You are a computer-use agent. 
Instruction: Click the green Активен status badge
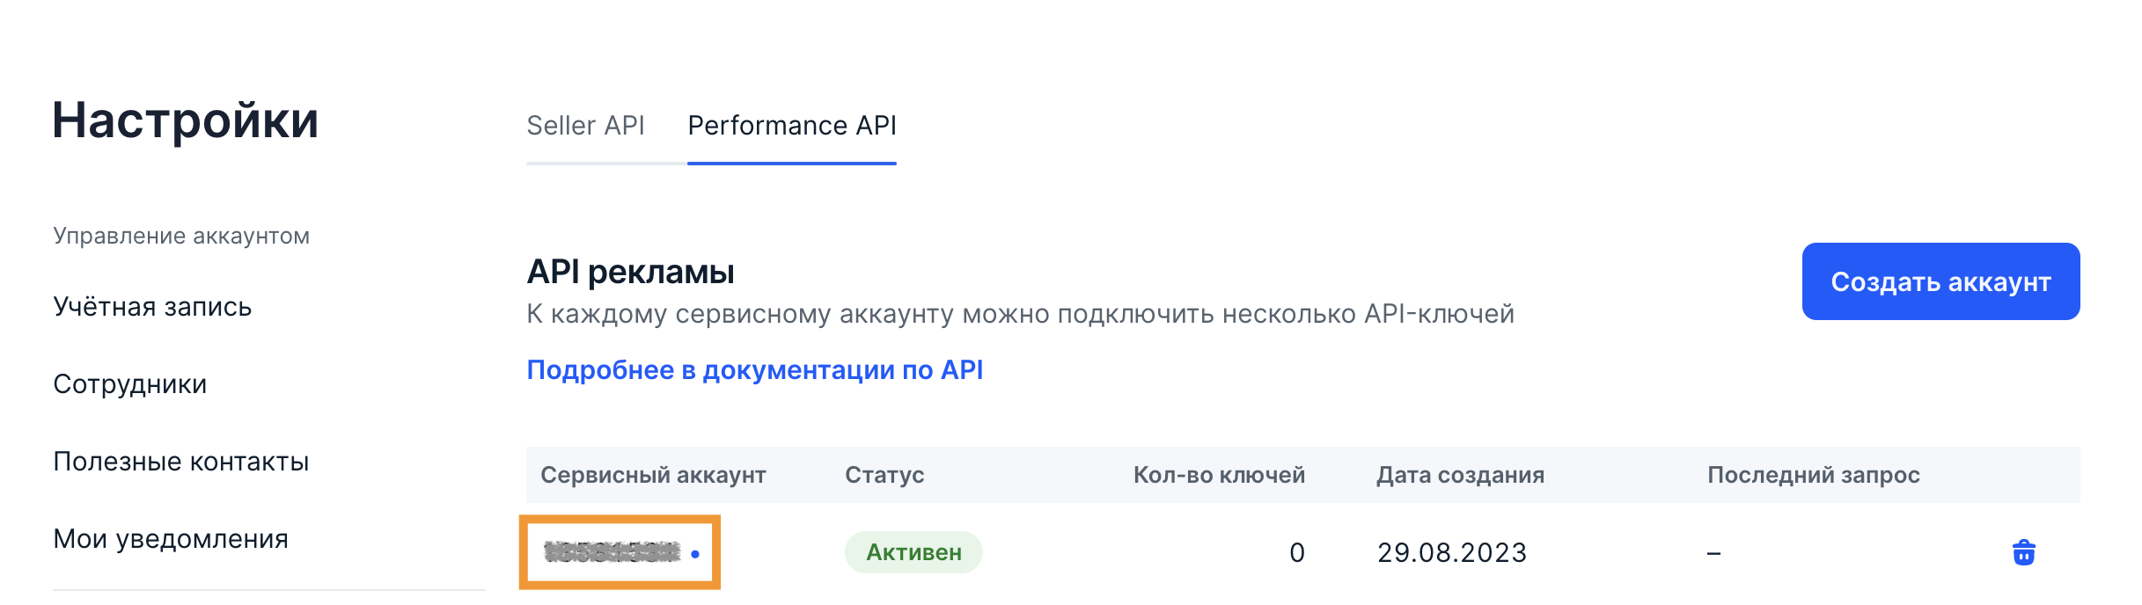coord(913,552)
